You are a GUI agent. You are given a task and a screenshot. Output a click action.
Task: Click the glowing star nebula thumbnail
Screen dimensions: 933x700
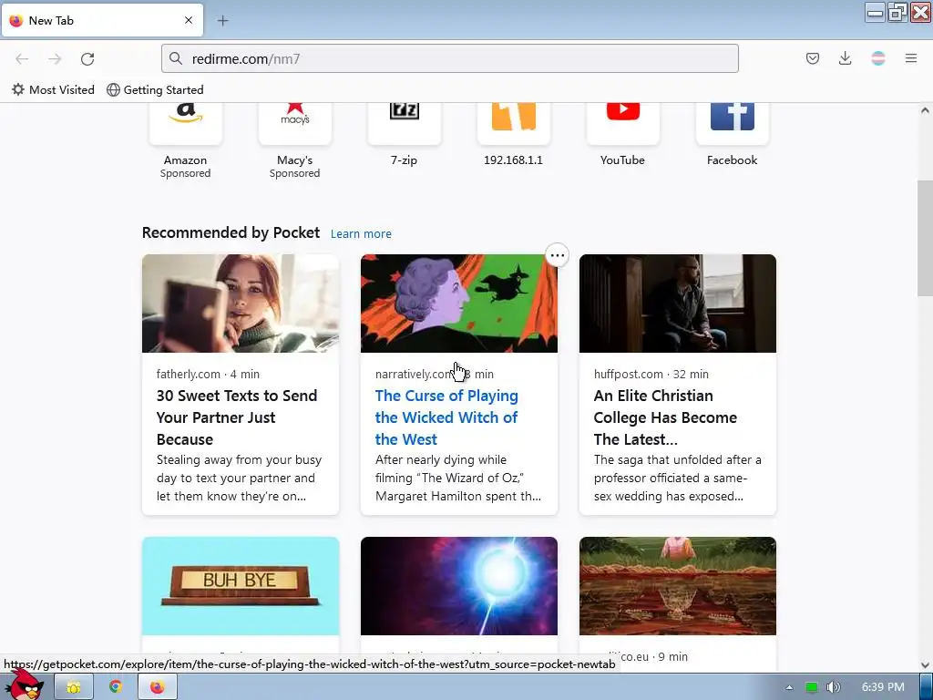coord(459,586)
